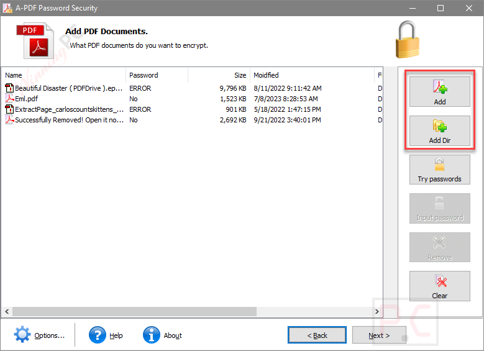Click the Add PDF file button

[439, 92]
